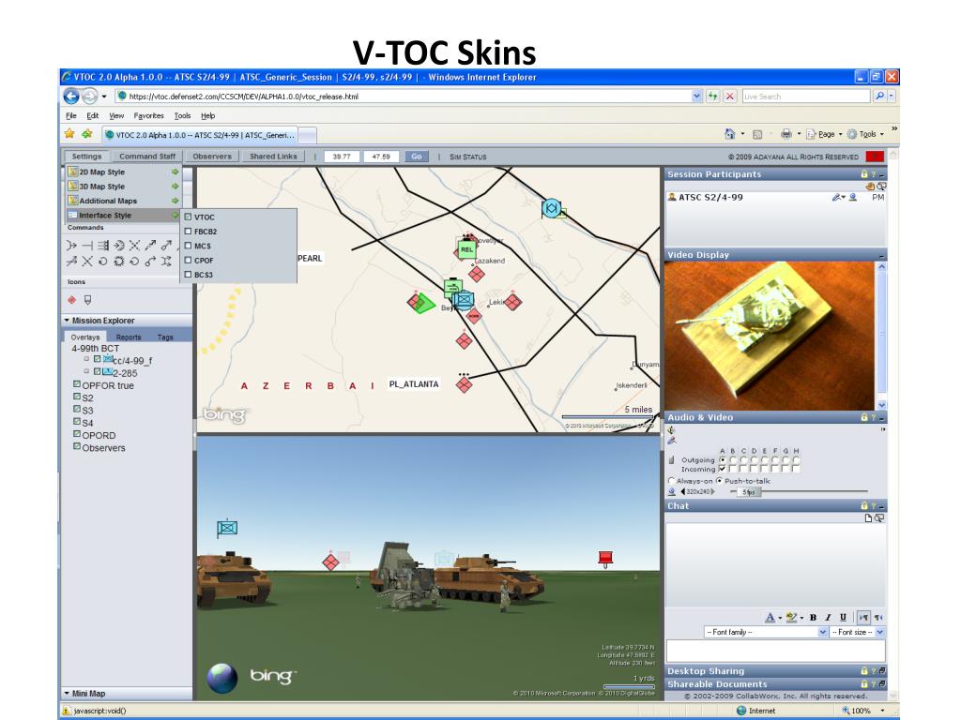Select the gear-shaped circular command symbol
Viewport: 961px width, 720px height.
click(x=119, y=262)
